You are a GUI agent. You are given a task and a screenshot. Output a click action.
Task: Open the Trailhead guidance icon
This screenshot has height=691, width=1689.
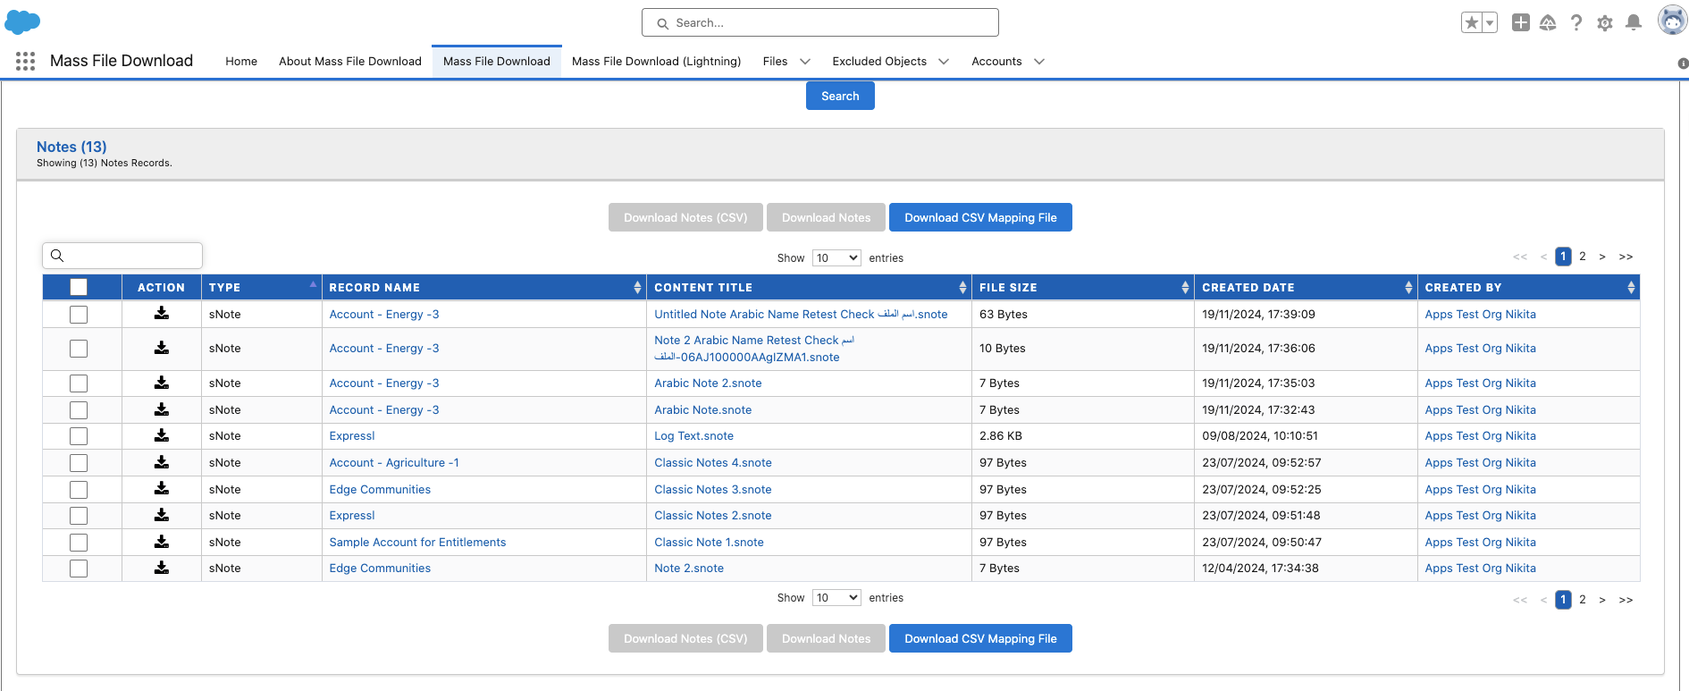tap(1548, 22)
